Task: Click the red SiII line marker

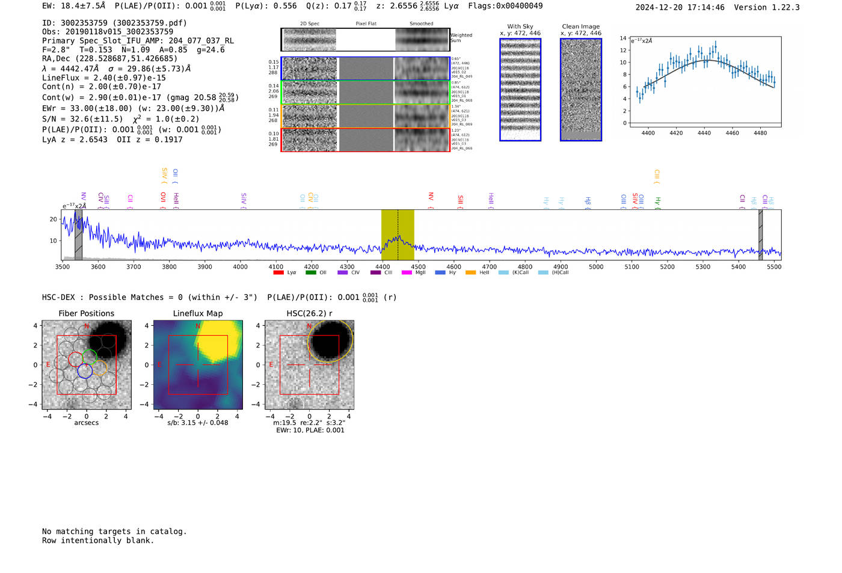Action: pos(461,201)
